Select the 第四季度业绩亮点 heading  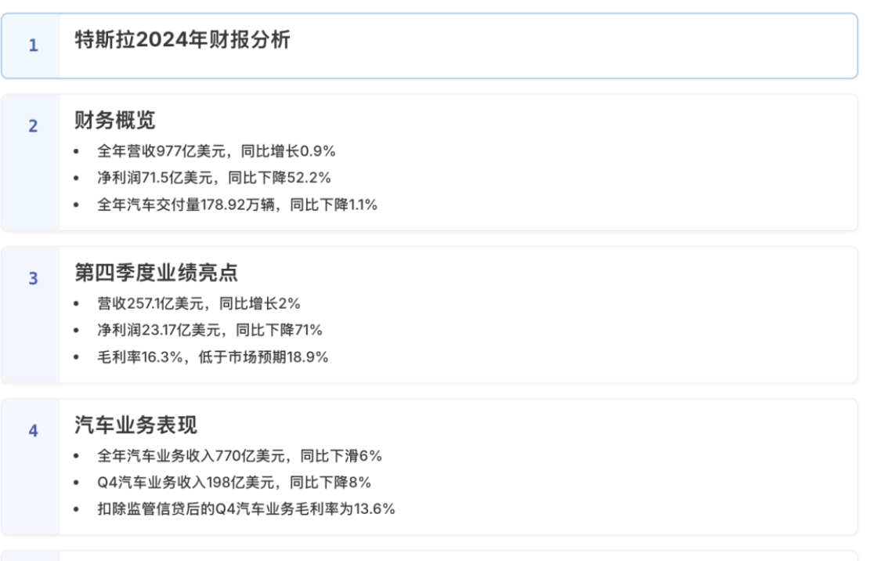click(156, 272)
